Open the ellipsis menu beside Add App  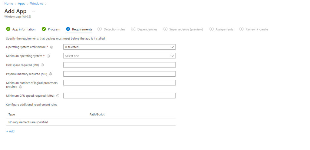34,11
